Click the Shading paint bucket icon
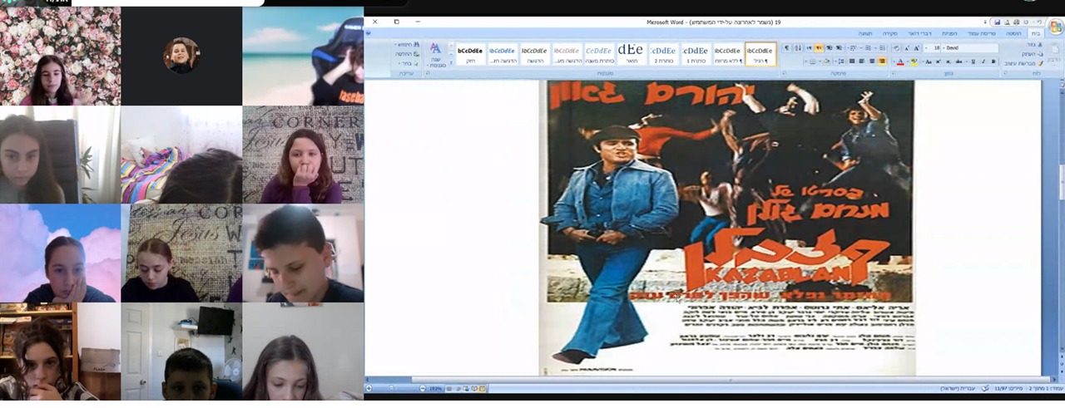Screen dimensions: 1065x408 [827, 61]
